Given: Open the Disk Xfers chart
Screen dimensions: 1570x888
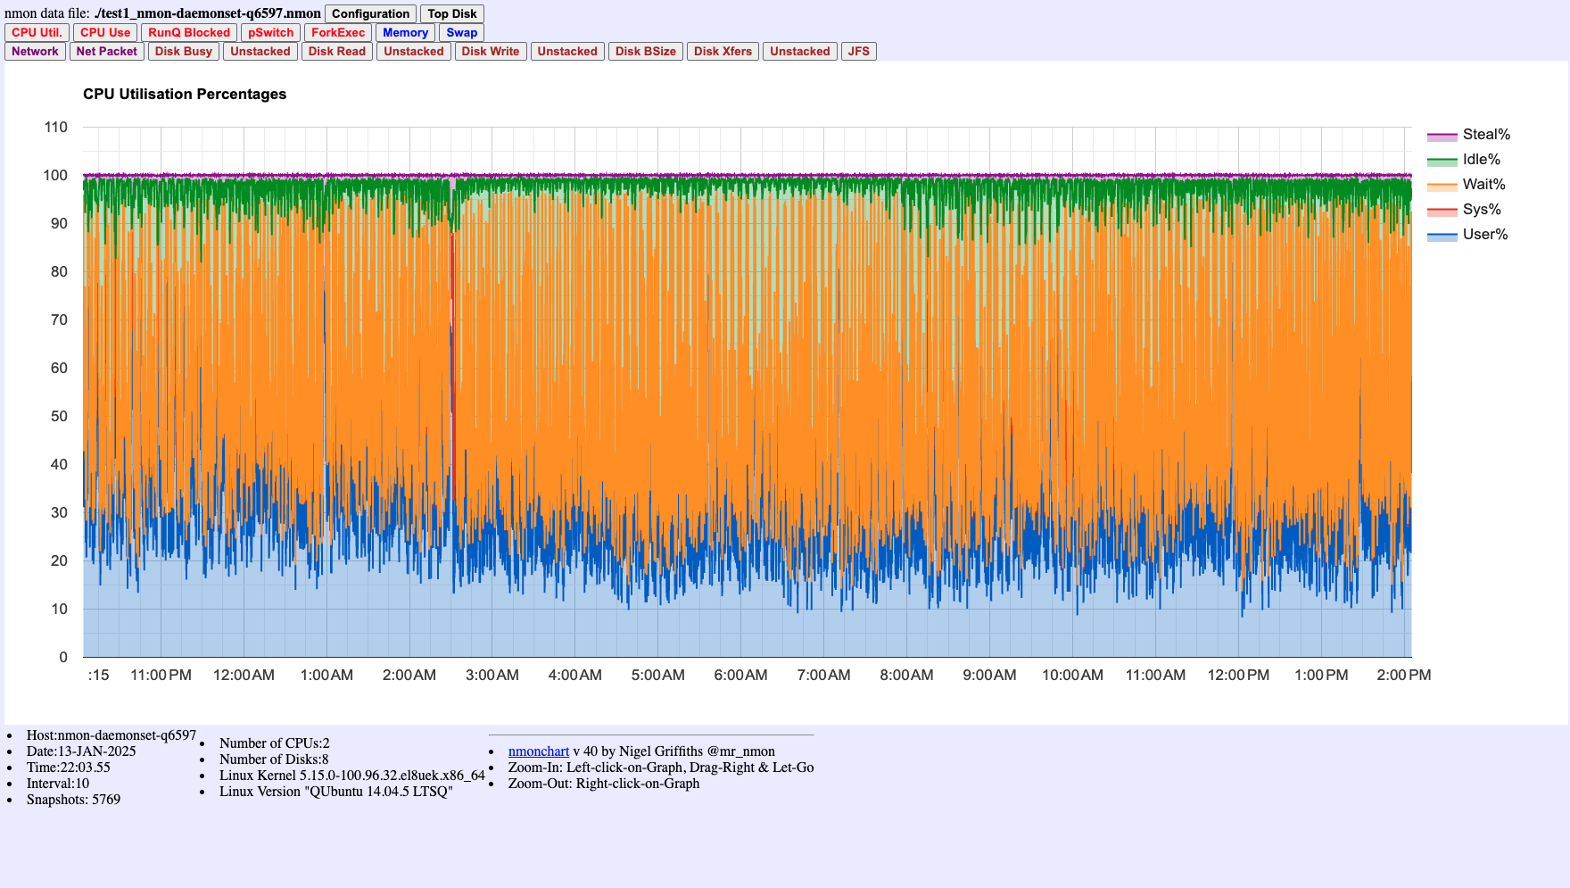Looking at the screenshot, I should pyautogui.click(x=723, y=51).
